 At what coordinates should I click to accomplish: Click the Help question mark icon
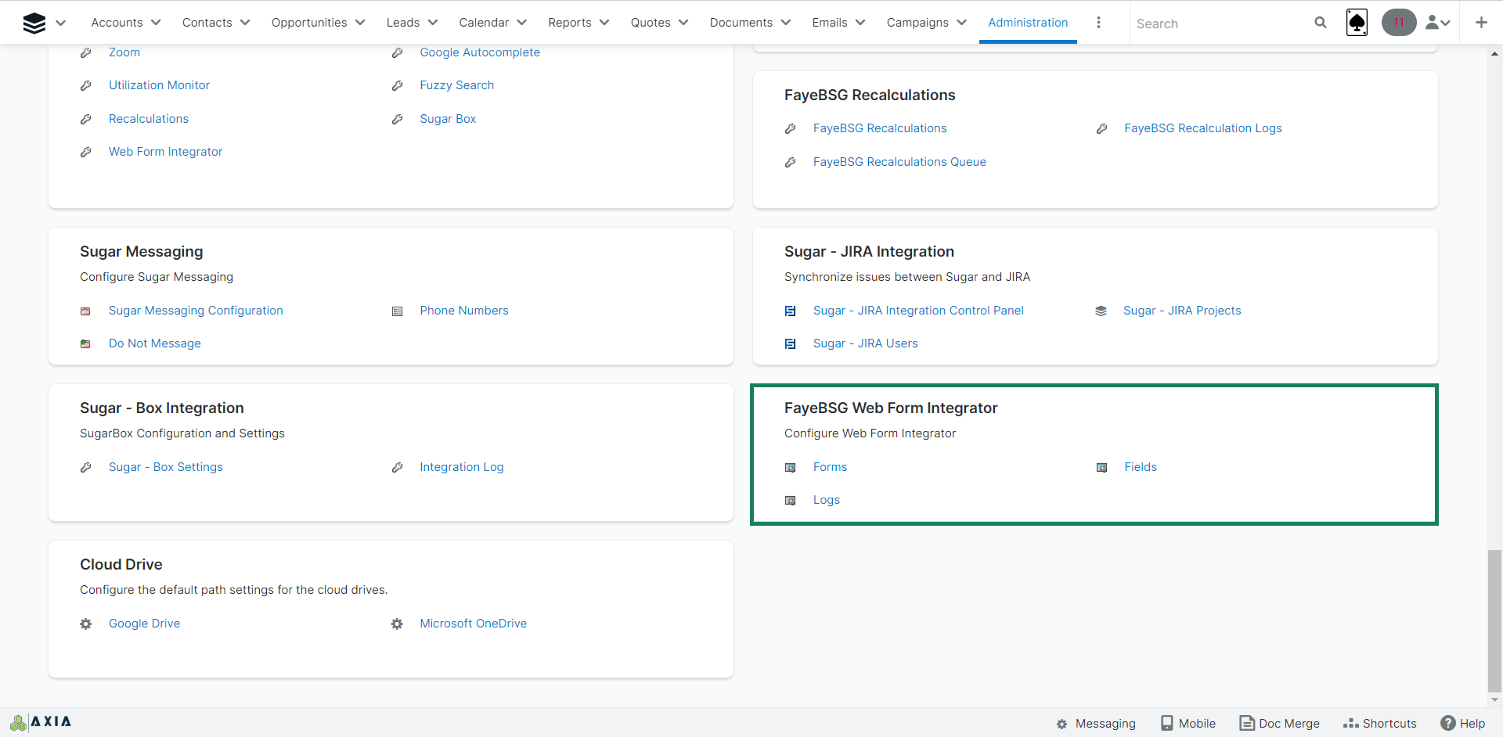1448,723
